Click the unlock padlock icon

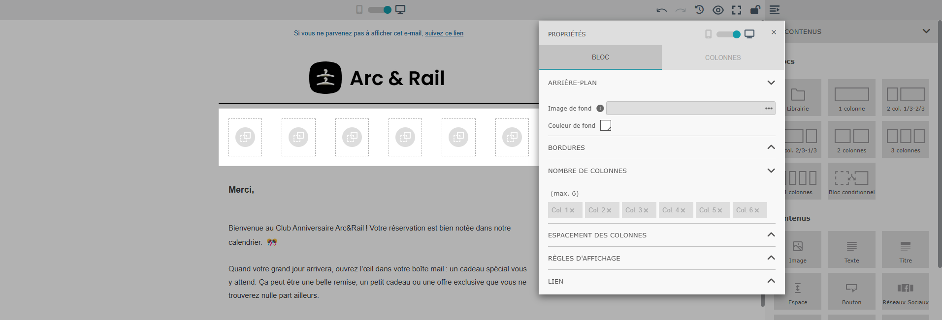pos(755,9)
